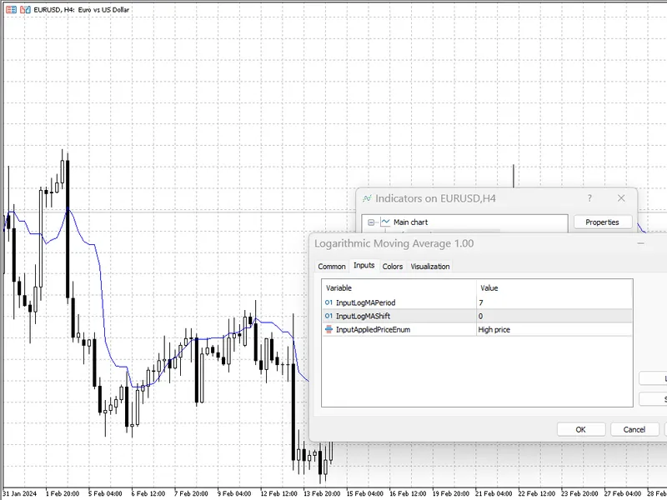Edit the InputLogMAShift value 0
667x500 pixels.
click(554, 316)
